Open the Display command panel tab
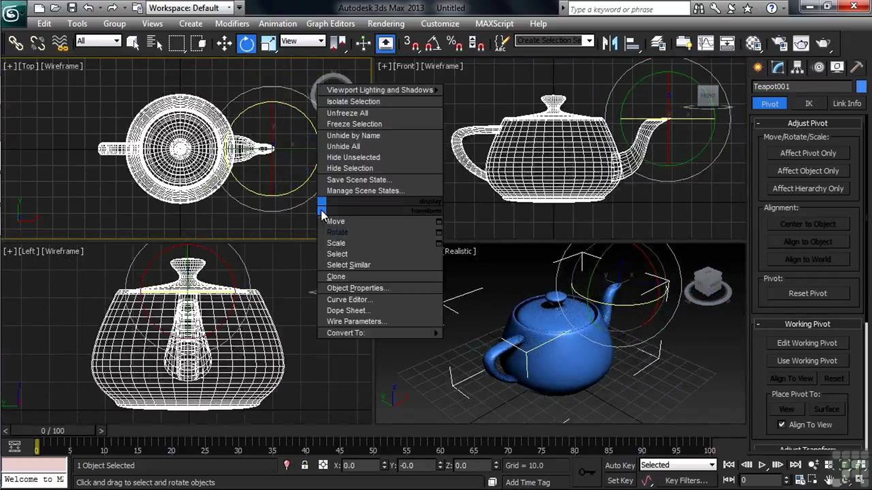 [x=838, y=67]
